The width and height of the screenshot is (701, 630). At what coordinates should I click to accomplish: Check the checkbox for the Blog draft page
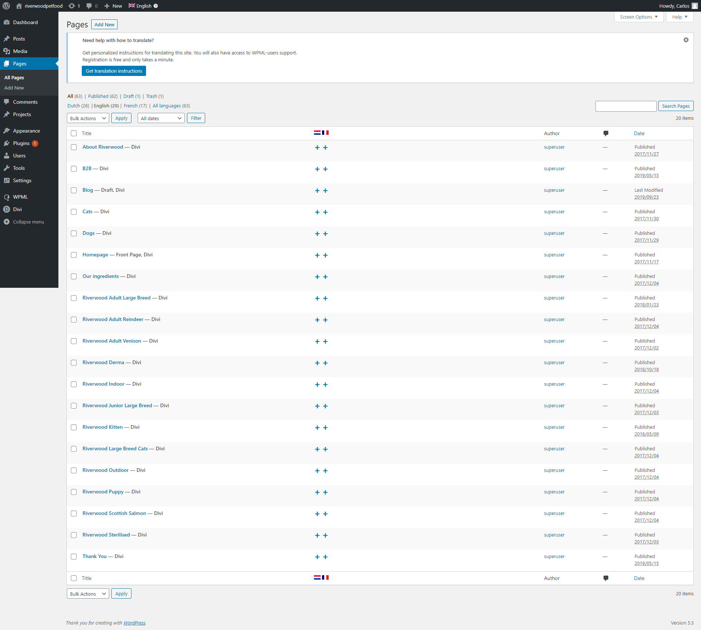click(74, 190)
